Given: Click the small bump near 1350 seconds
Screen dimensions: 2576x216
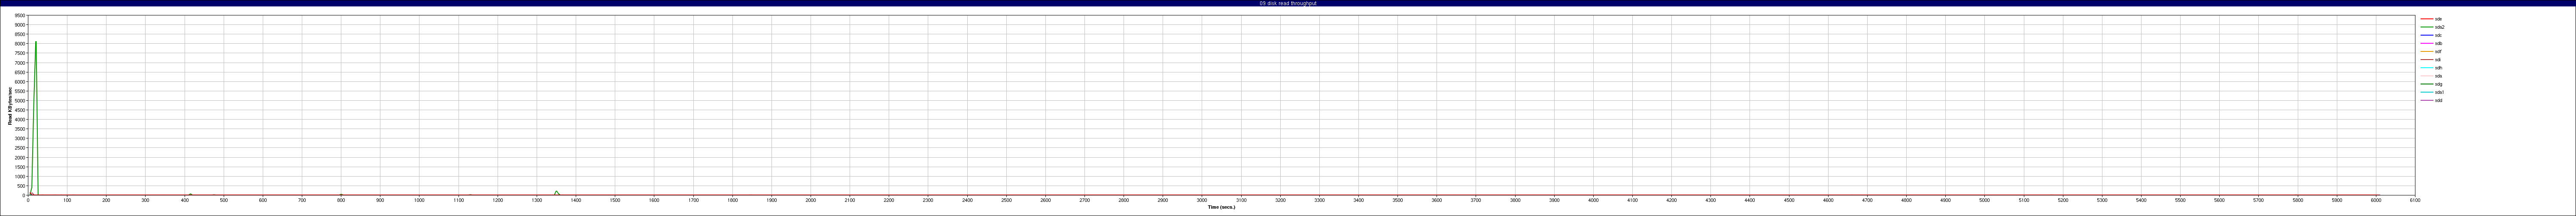Looking at the screenshot, I should click(556, 192).
